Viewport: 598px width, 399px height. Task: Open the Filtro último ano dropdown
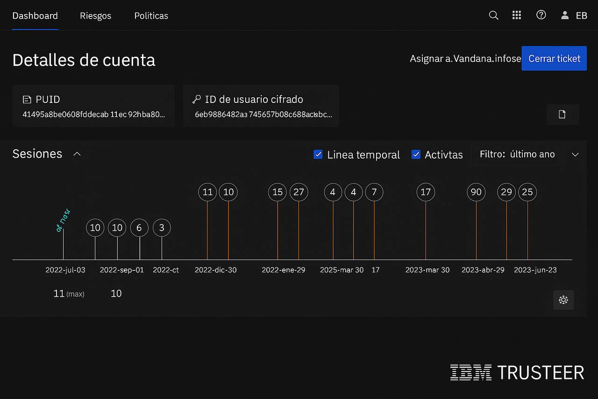coord(518,154)
